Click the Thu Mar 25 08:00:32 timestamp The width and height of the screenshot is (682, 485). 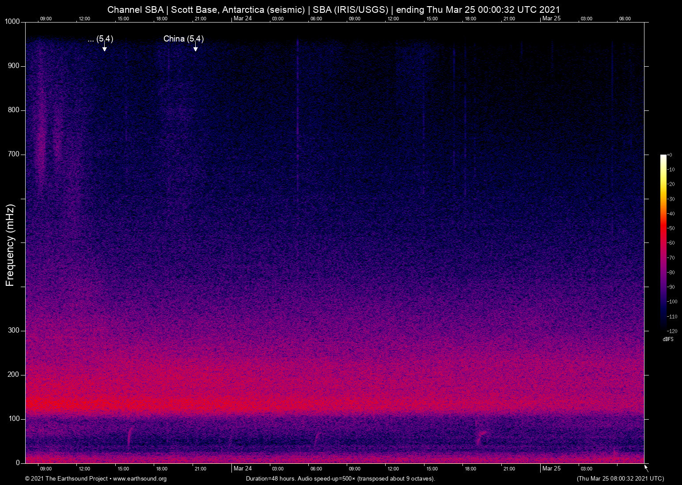(x=620, y=478)
